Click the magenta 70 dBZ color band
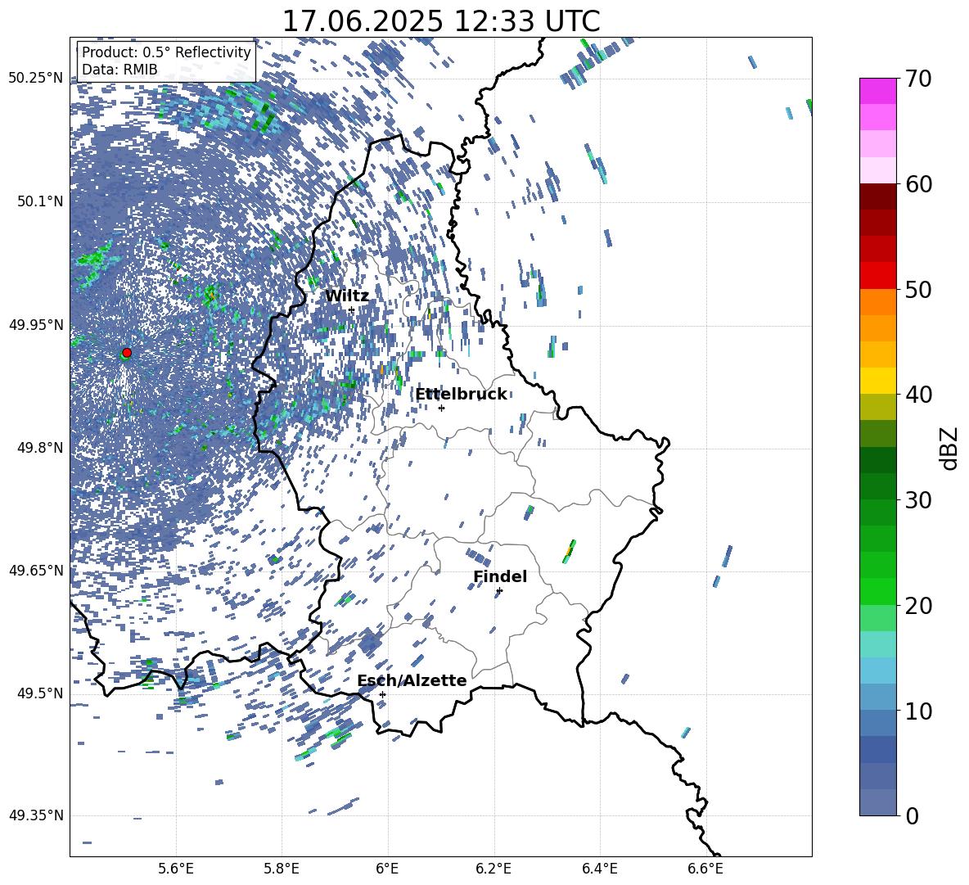The image size is (969, 885). pos(878,91)
